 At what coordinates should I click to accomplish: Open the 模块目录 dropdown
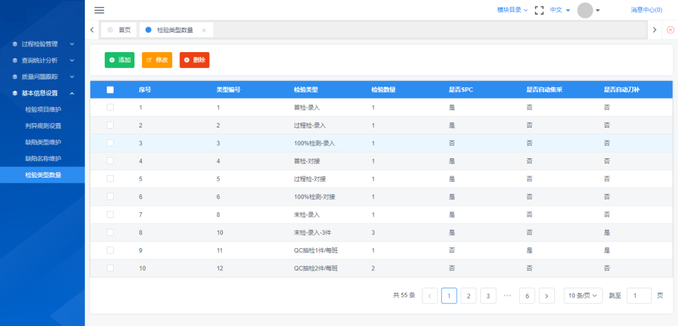(512, 11)
